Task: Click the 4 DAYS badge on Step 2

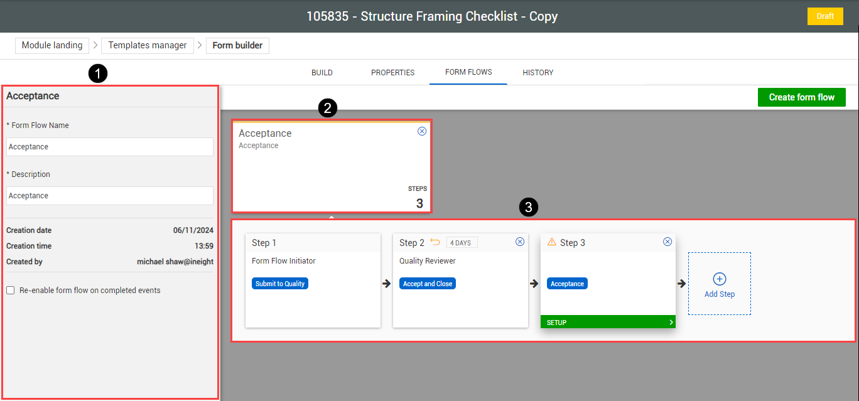Action: point(462,242)
